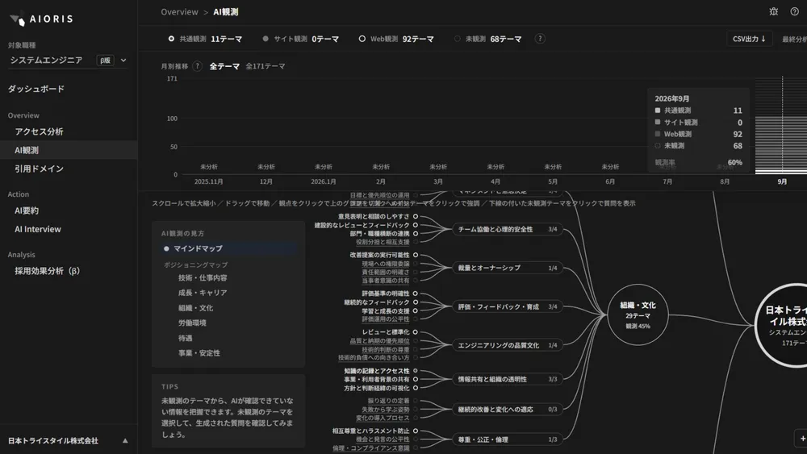Select 労働環境 positioning map
807x454 pixels.
[192, 323]
